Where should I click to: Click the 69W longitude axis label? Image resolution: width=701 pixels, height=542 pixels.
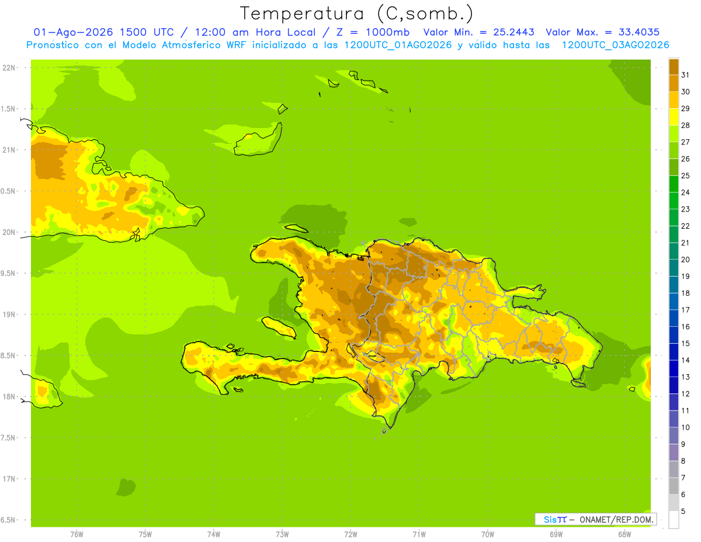coord(556,534)
